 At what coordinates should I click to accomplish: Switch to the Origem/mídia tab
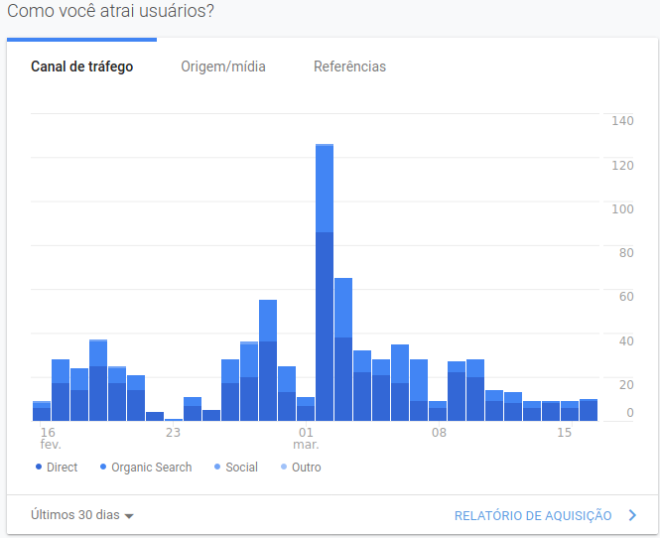point(223,67)
